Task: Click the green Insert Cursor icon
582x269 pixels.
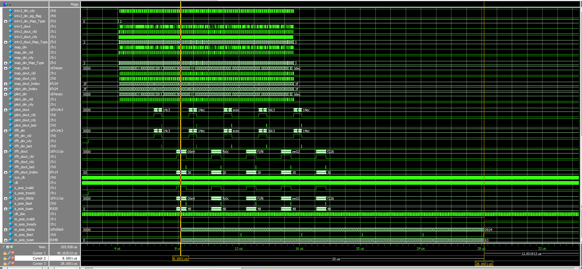Action: [12, 247]
